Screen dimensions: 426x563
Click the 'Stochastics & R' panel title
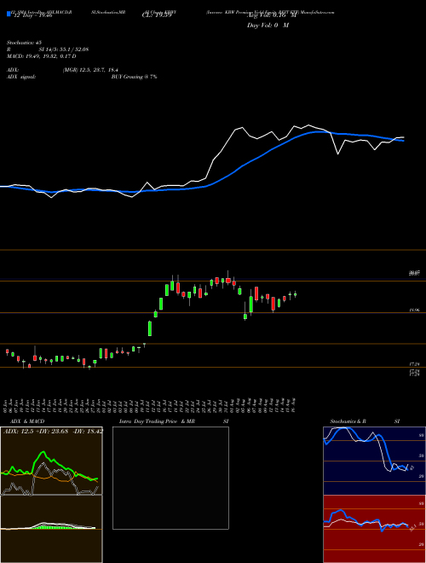coord(348,421)
